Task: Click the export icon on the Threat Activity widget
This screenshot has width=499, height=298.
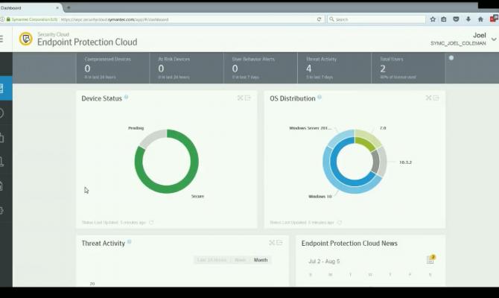Action: (279, 243)
